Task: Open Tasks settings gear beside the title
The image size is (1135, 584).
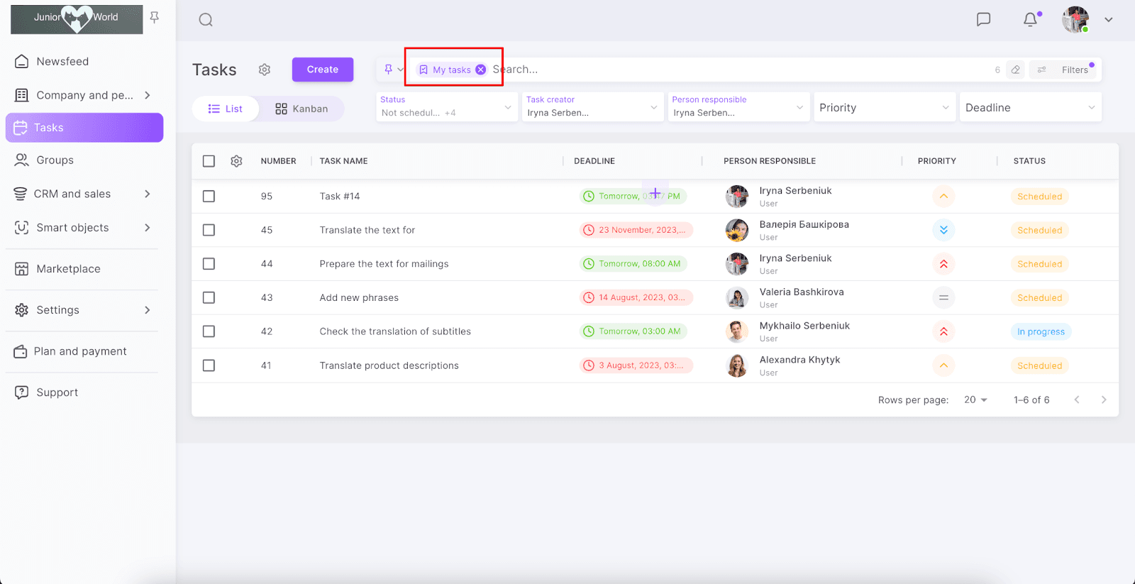Action: click(x=265, y=70)
